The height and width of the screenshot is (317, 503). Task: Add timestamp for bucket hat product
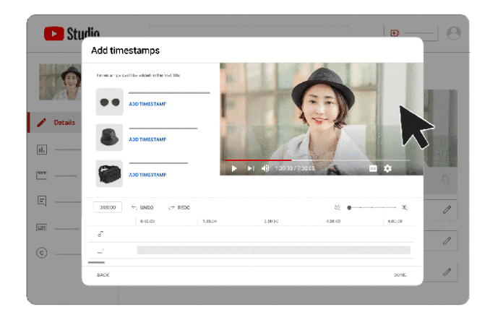[147, 139]
